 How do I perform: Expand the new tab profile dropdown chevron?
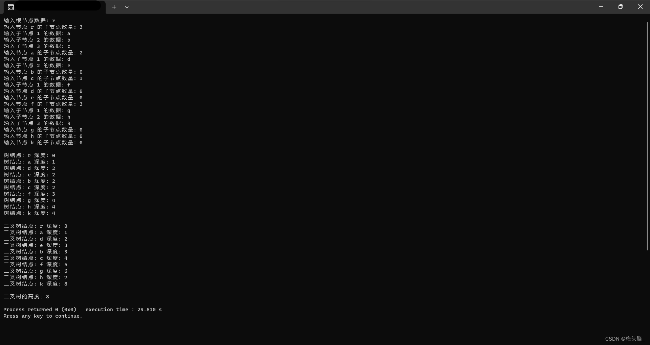pos(127,7)
